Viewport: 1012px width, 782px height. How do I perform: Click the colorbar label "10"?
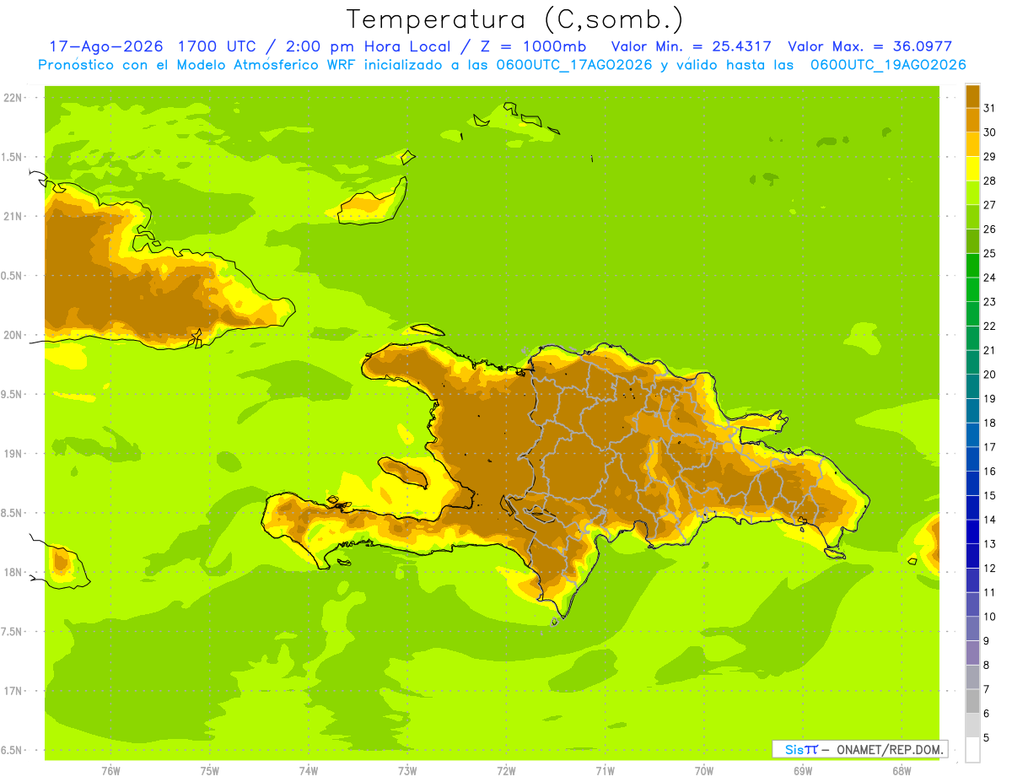[x=989, y=617]
